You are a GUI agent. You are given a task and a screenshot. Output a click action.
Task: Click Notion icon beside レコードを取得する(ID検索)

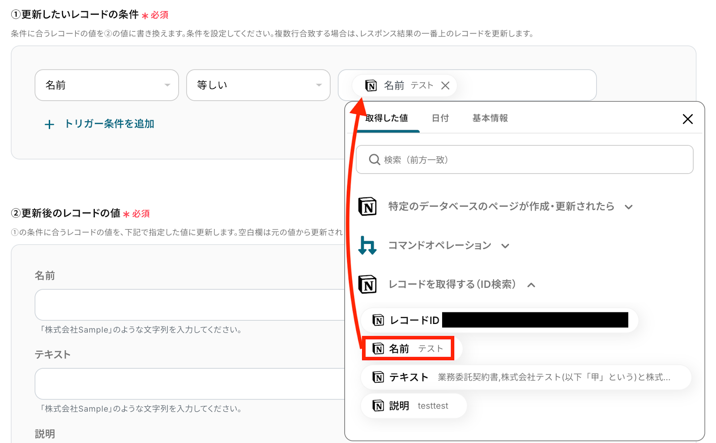(367, 285)
